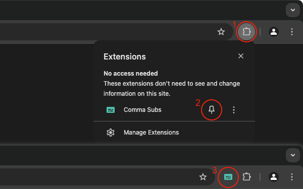Open Extensions puzzle icon in bottom toolbar
The image size is (303, 189).
click(246, 177)
